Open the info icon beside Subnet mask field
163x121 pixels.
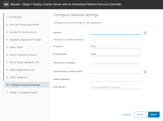(x=145, y=72)
